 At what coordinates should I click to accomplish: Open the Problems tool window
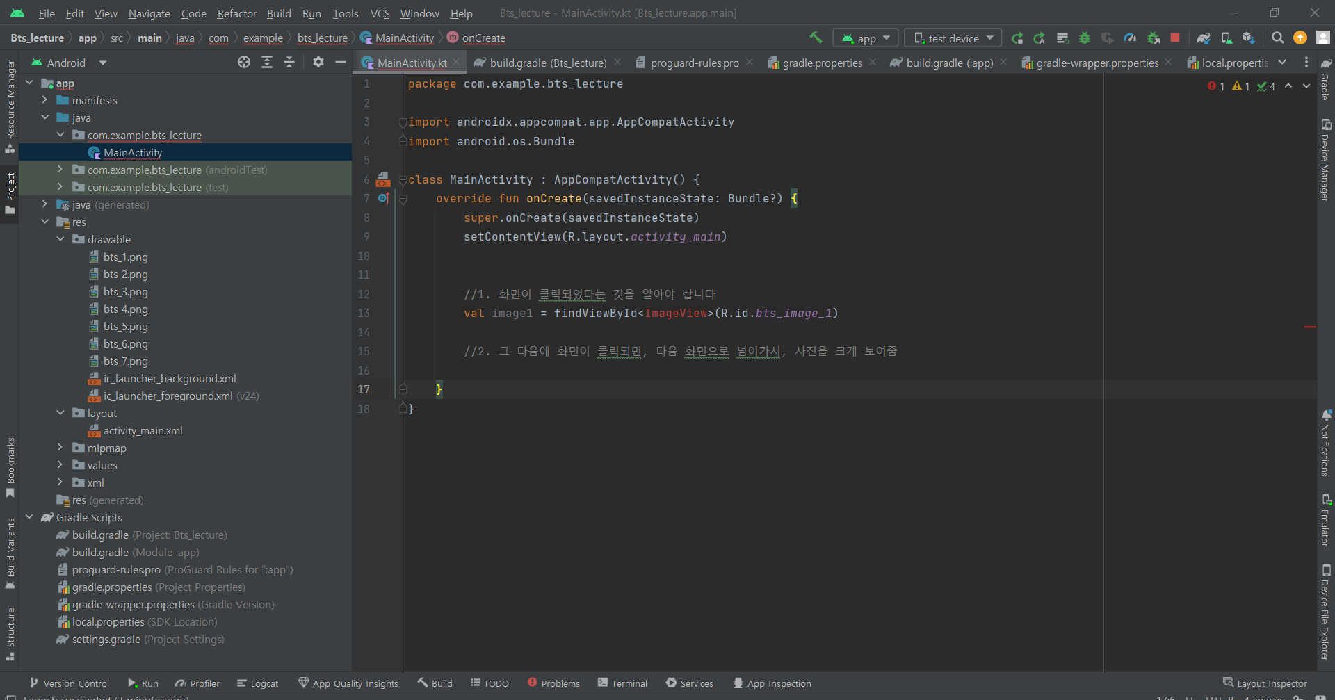point(553,683)
